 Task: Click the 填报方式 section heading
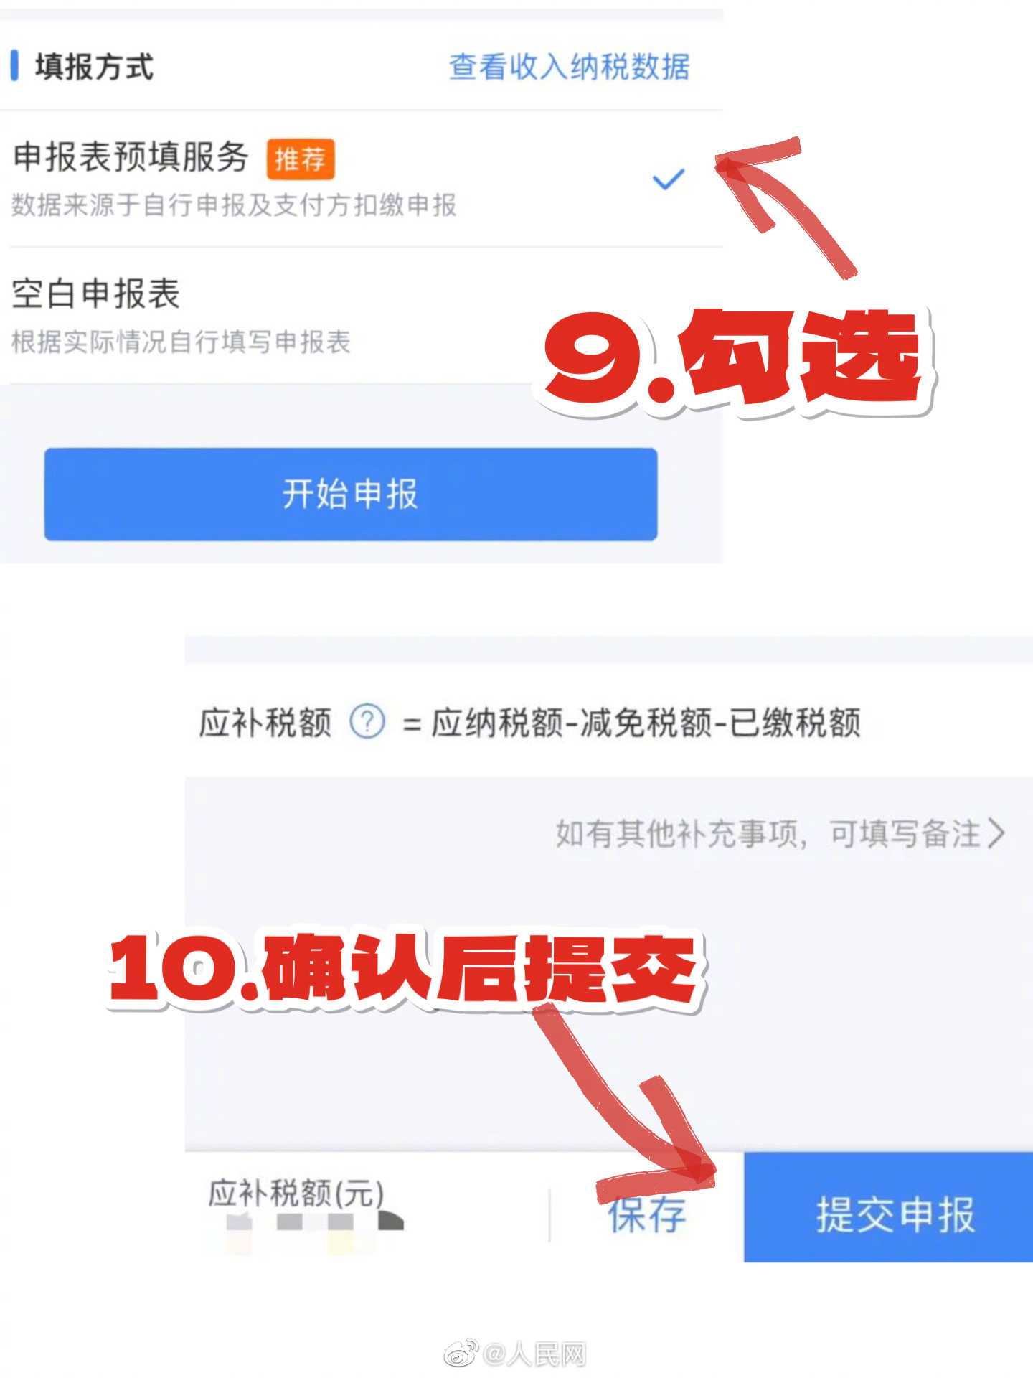94,67
